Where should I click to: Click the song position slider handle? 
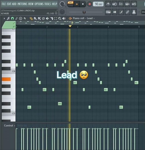tap(84, 12)
